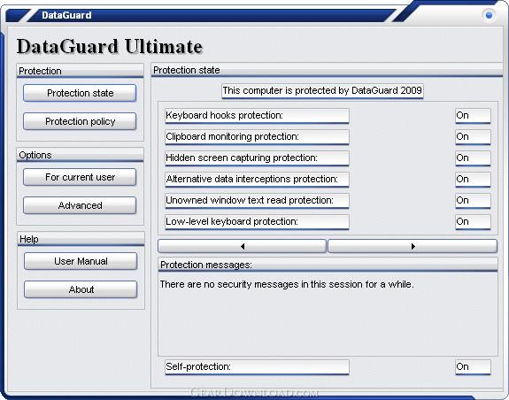Select the Alternative data interceptions protection label
The height and width of the screenshot is (400, 509).
click(257, 180)
